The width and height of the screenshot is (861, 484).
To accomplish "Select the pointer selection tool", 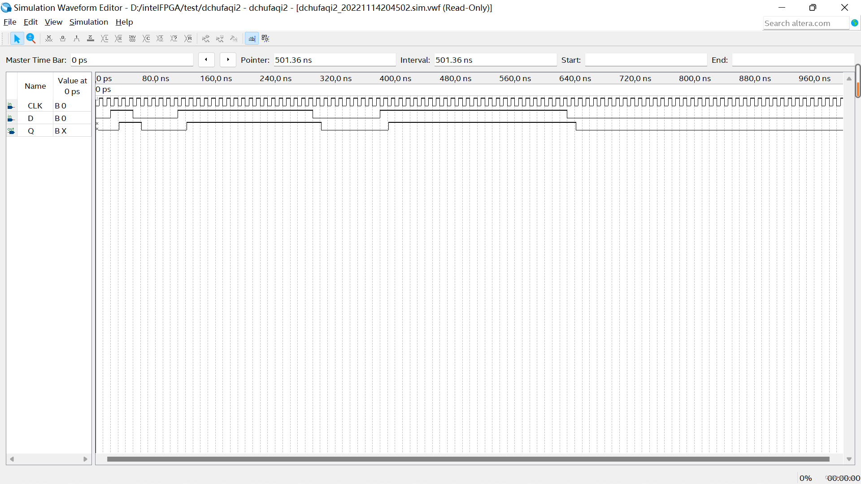I will [17, 39].
